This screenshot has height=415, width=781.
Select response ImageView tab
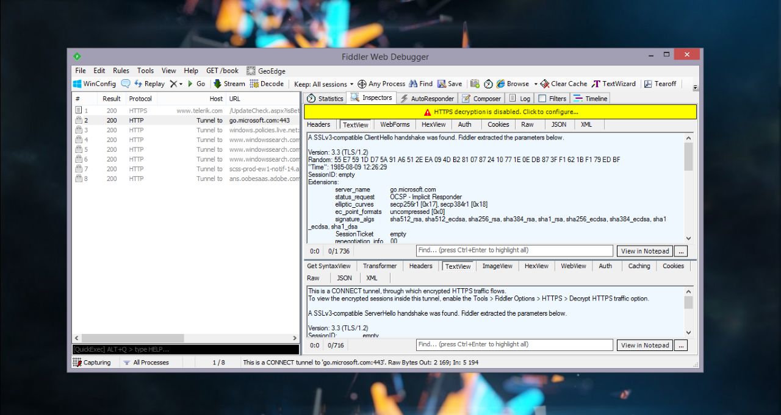tap(498, 266)
